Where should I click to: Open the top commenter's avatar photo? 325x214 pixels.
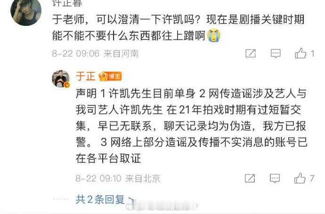point(26,13)
